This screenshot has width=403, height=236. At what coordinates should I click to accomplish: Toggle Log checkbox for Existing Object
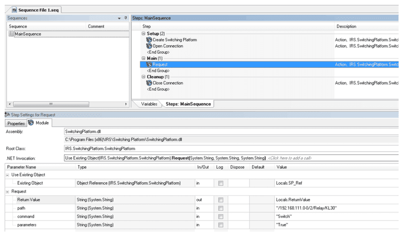click(x=221, y=183)
